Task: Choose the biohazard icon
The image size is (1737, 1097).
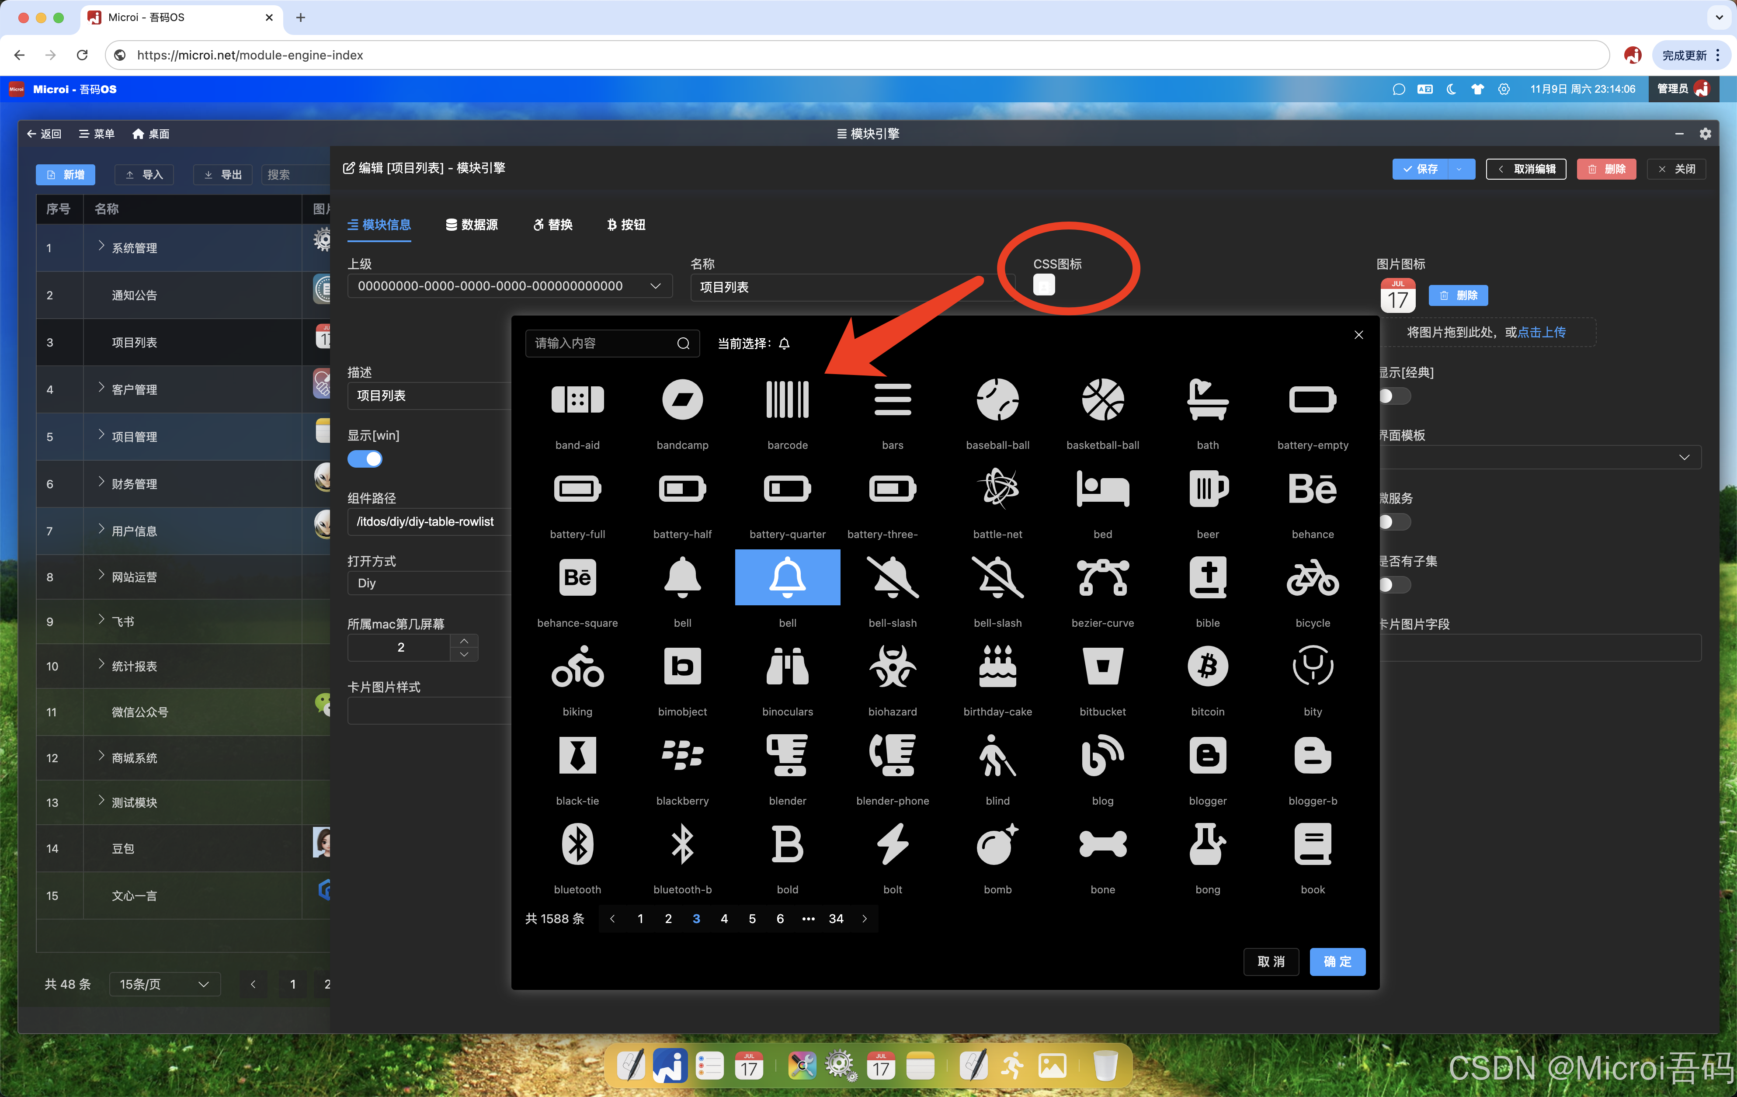Action: (x=892, y=667)
